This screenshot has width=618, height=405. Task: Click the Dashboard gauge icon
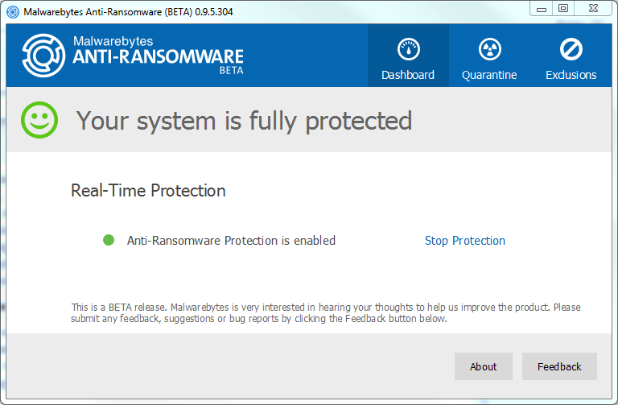coord(408,50)
